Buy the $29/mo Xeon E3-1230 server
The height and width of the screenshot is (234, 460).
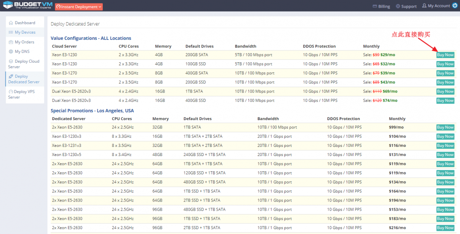[445, 55]
